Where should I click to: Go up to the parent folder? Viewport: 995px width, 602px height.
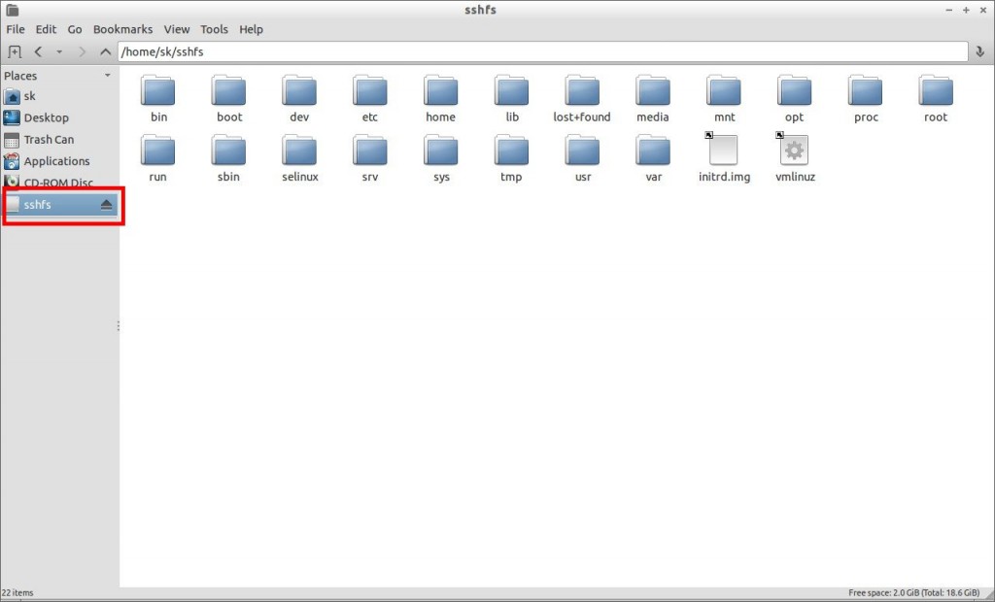[105, 52]
